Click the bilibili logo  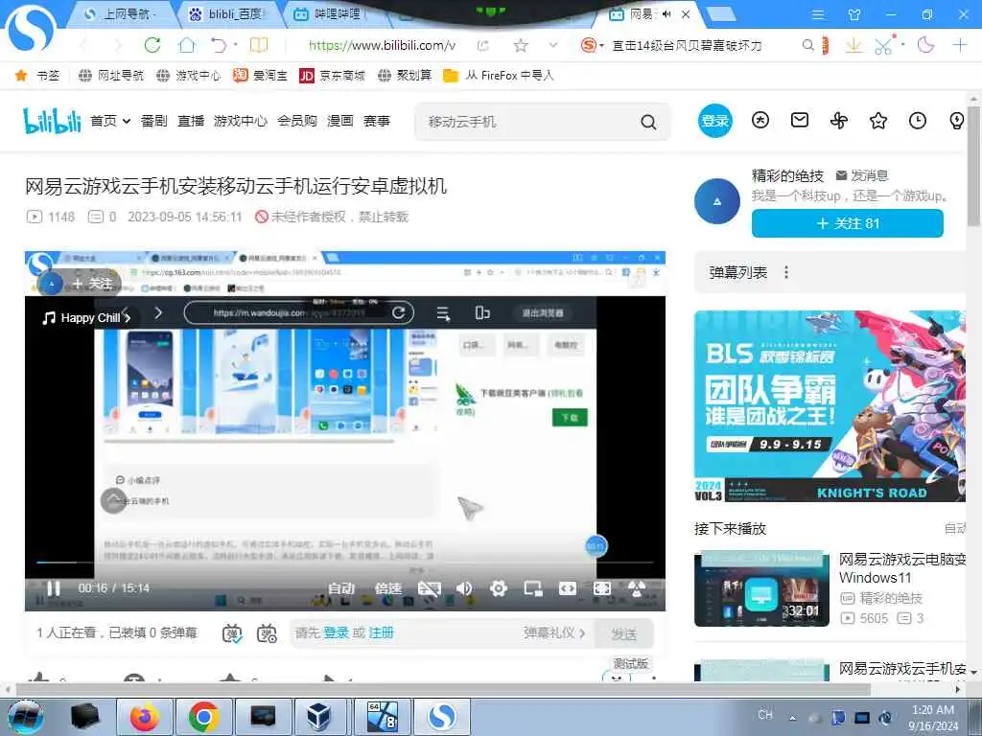(x=52, y=120)
